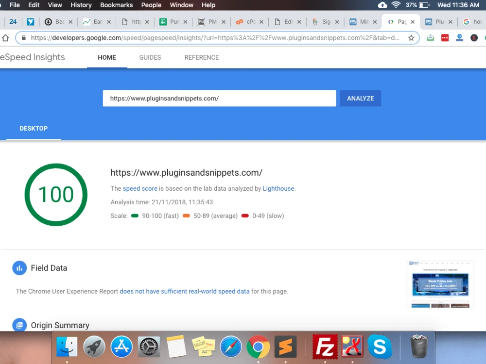Go to the REFERENCE tab
486x364 pixels.
click(x=202, y=58)
